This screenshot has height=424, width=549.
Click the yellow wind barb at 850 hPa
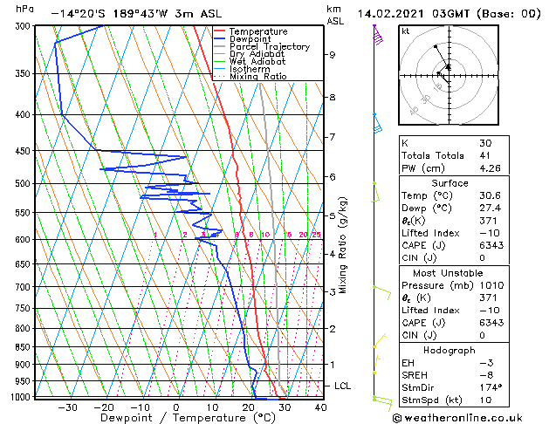[x=380, y=341]
